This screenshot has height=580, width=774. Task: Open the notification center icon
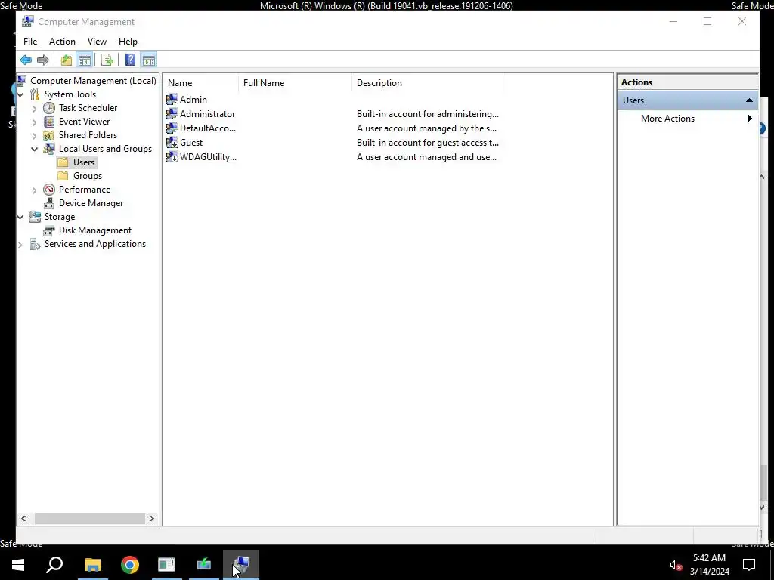[749, 565]
